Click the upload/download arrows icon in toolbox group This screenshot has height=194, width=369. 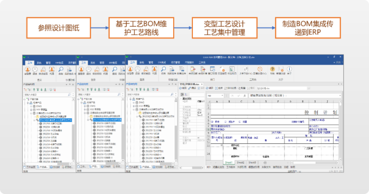click(246, 69)
